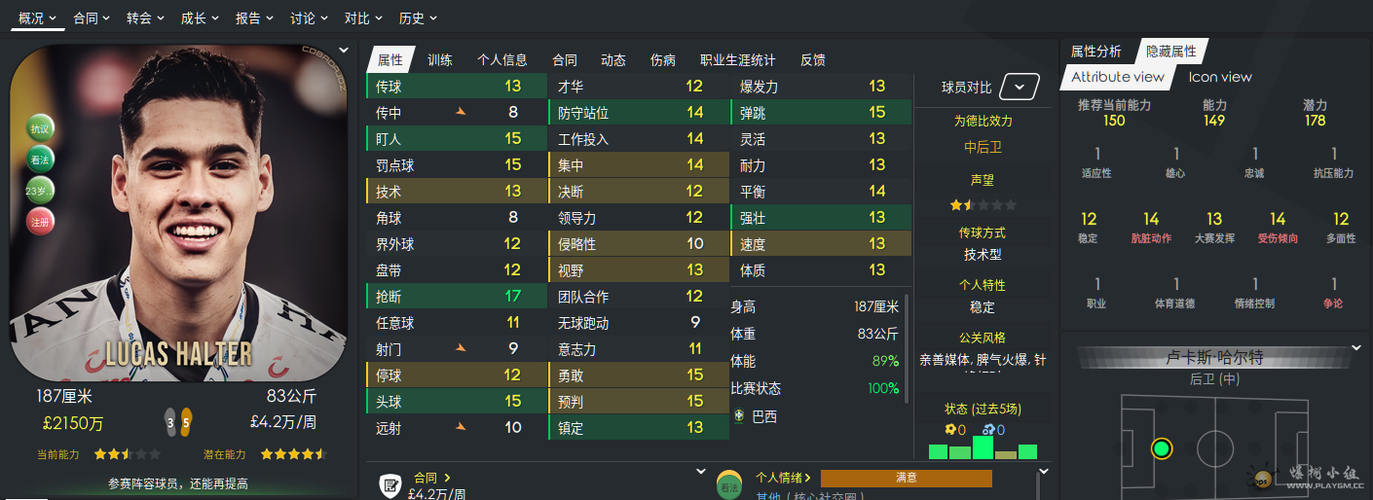
Task: Switch to the 训练 tab
Action: [440, 59]
